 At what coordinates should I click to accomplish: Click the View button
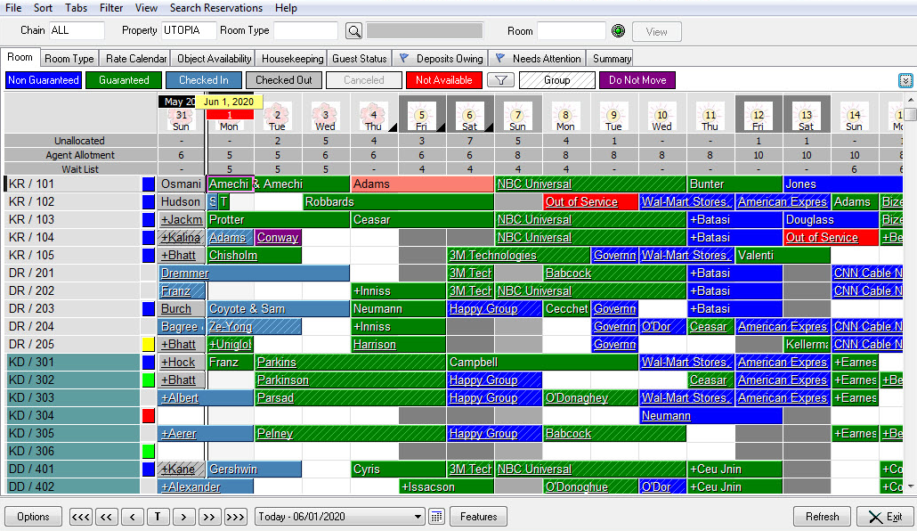pyautogui.click(x=656, y=31)
